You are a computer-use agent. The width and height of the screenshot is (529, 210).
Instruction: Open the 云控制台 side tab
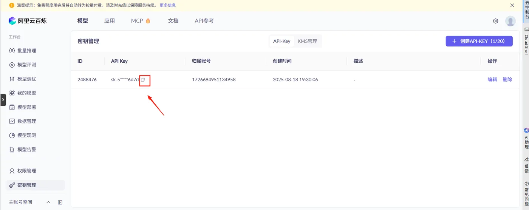[526, 10]
